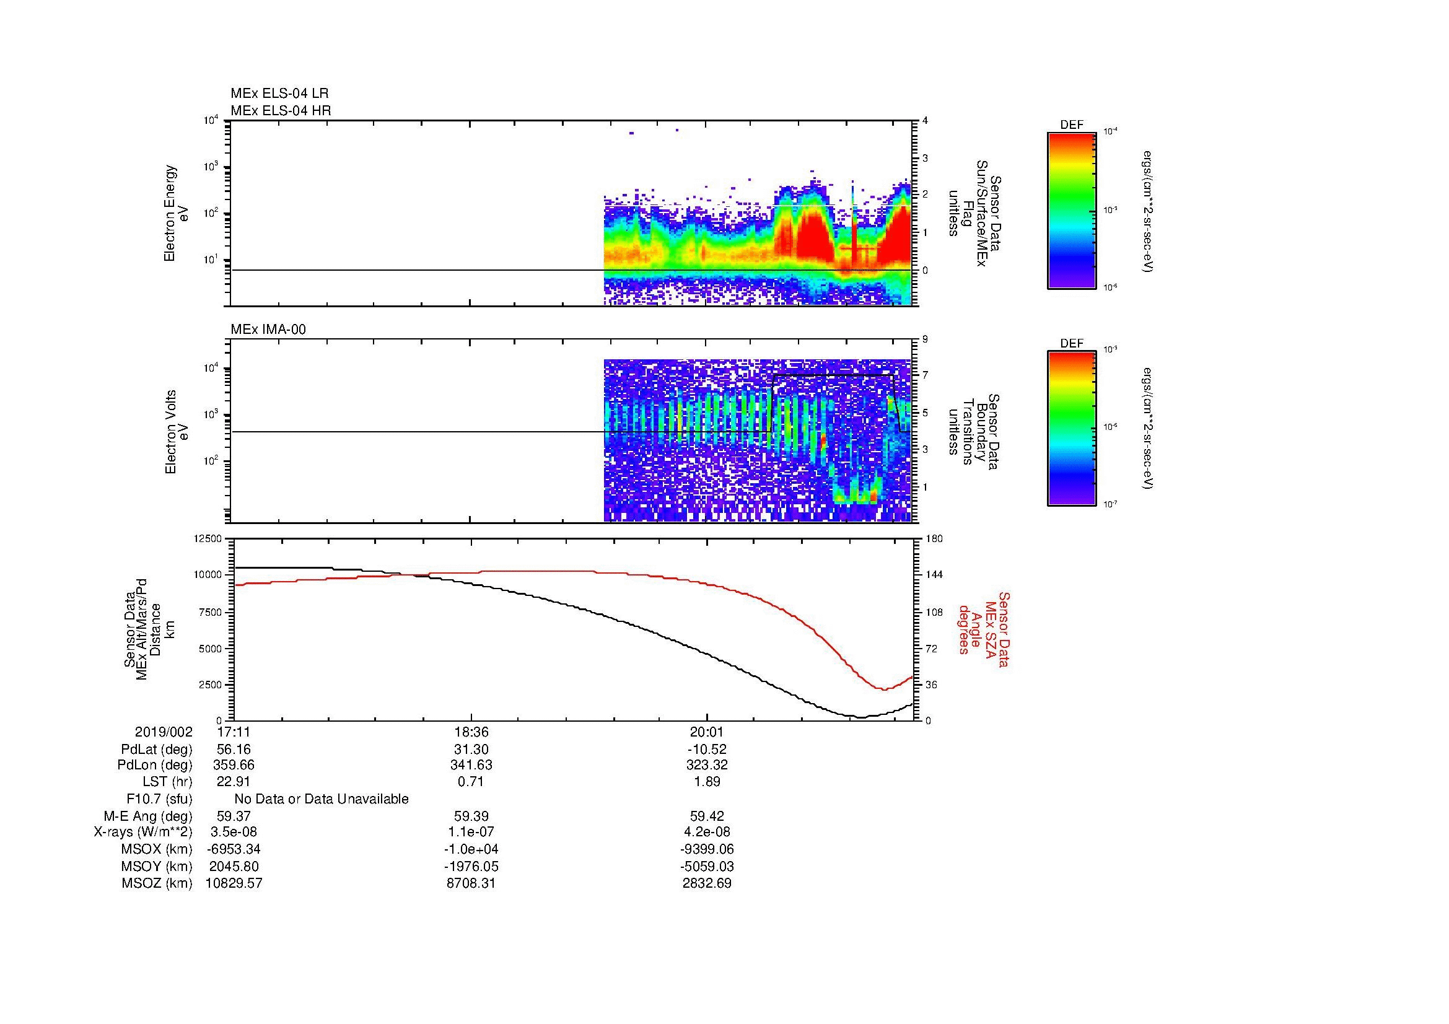The height and width of the screenshot is (1024, 1449).
Task: Click M-E Ang value 59.37
Action: click(x=234, y=816)
